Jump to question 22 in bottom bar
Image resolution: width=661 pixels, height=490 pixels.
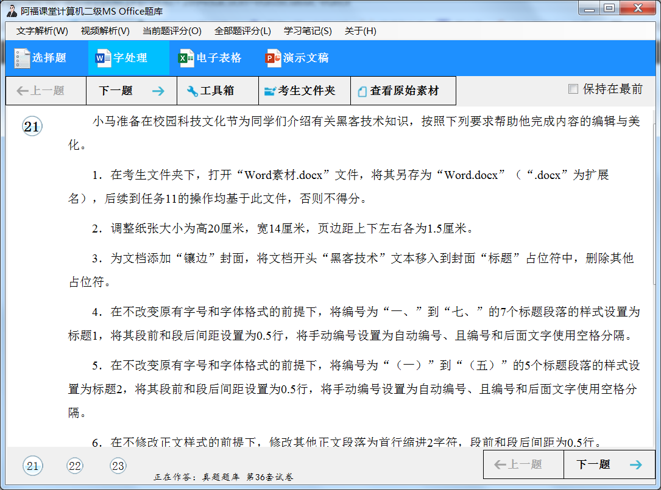[75, 466]
